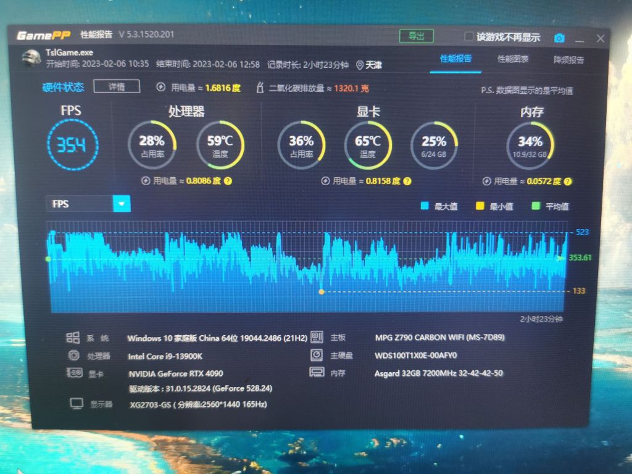Click the 系统 system icon
The width and height of the screenshot is (632, 474).
74,338
